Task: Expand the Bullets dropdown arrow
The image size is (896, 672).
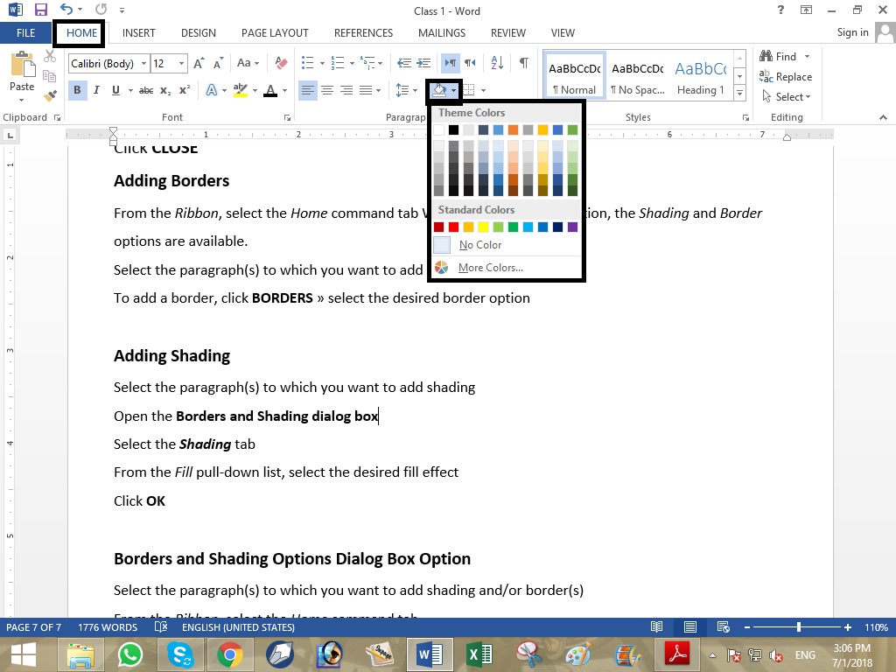Action: (x=322, y=63)
